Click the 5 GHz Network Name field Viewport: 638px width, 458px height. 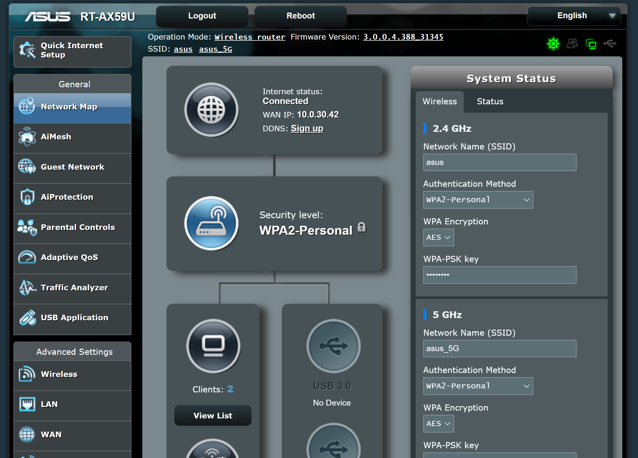tap(500, 349)
